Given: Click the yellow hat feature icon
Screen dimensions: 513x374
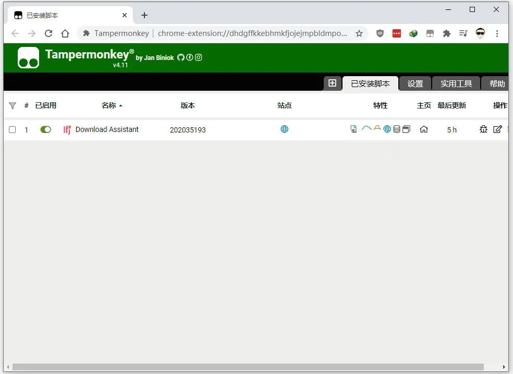Looking at the screenshot, I should coord(377,128).
